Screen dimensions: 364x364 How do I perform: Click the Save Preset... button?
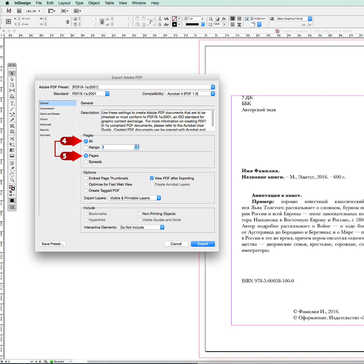pyautogui.click(x=52, y=244)
